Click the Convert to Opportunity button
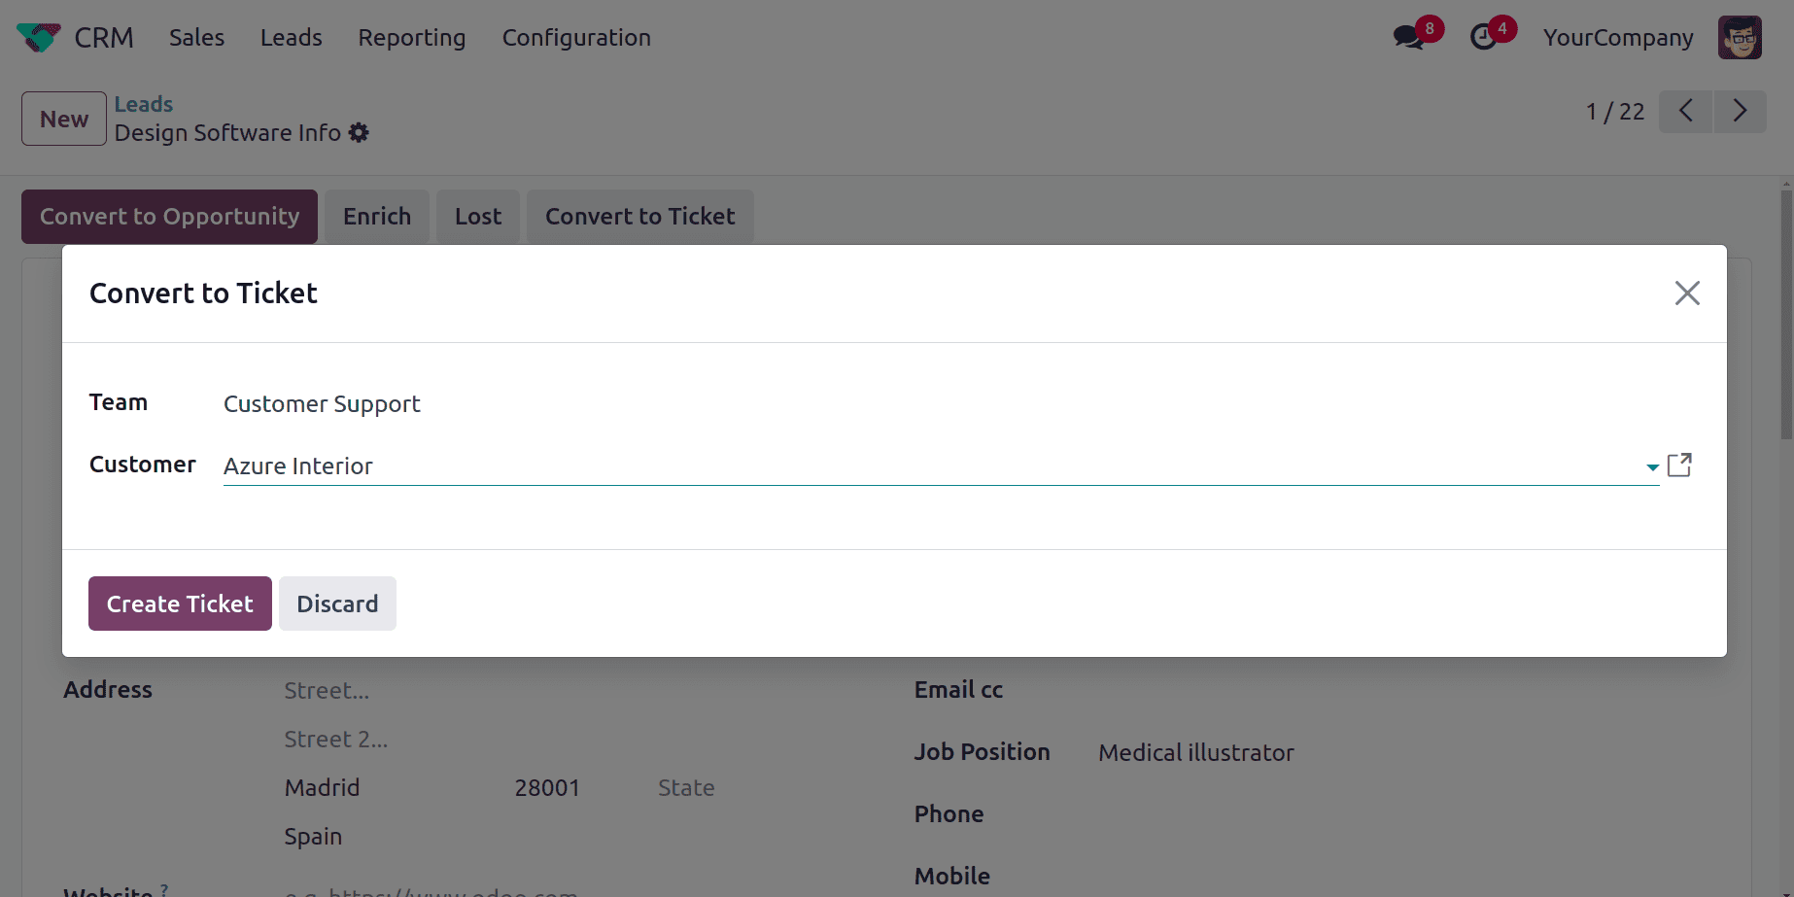The height and width of the screenshot is (897, 1794). [168, 216]
